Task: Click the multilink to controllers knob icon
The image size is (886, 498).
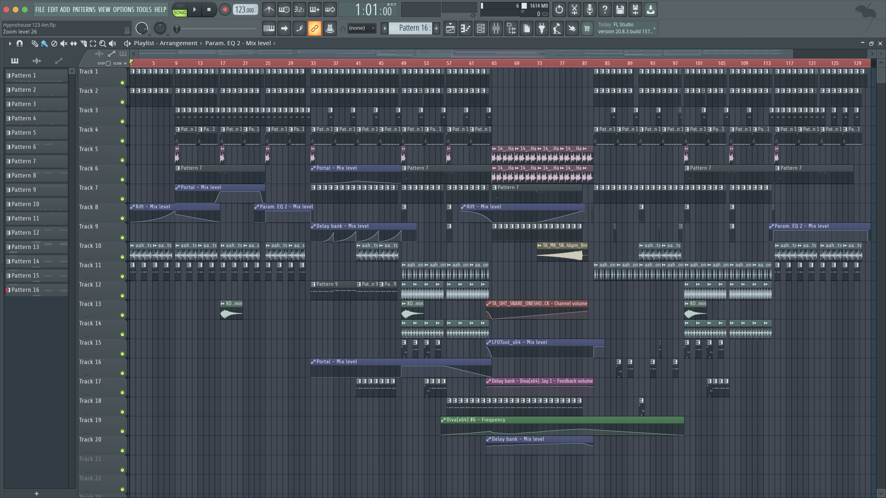Action: pyautogui.click(x=330, y=29)
